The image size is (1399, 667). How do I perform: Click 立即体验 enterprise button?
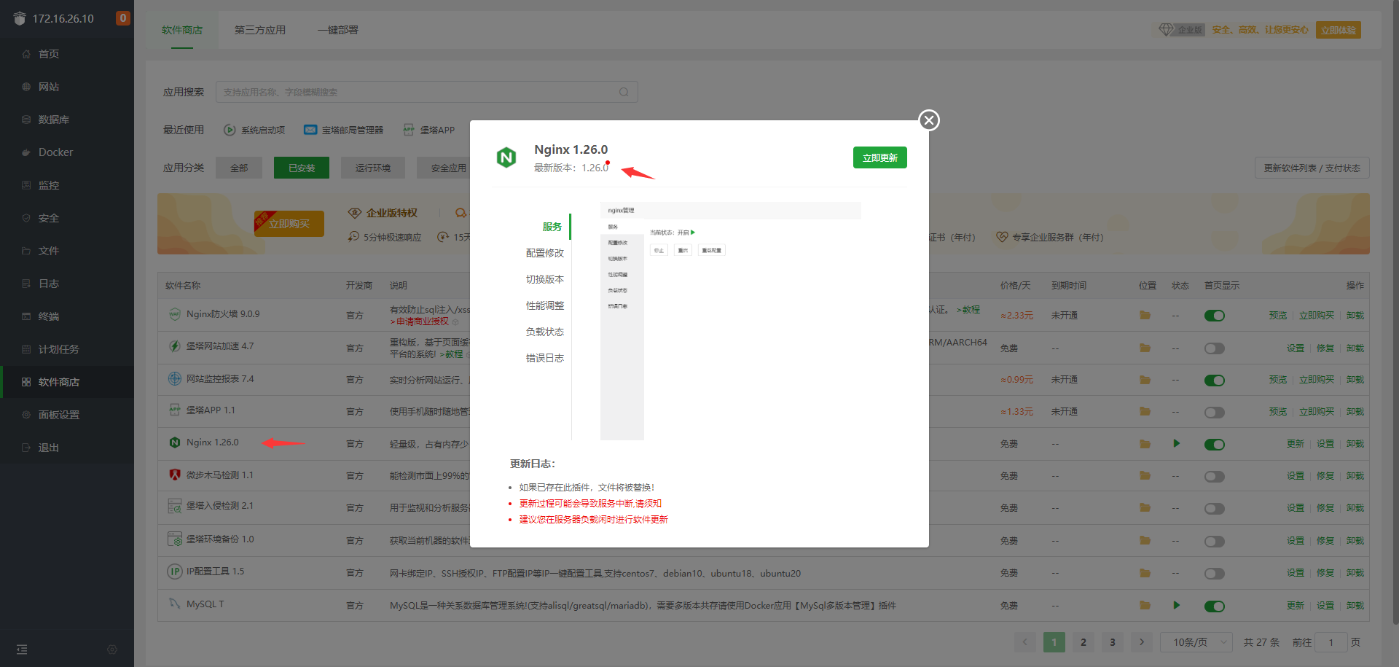[x=1339, y=30]
